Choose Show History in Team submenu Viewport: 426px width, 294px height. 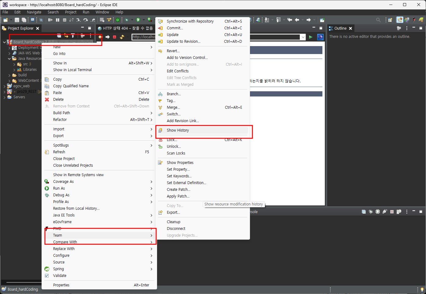coord(203,130)
